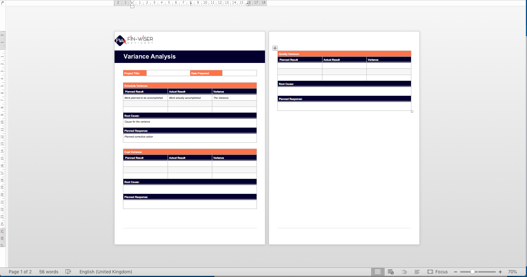
Task: Click the Quality Variance: header row
Action: point(344,54)
